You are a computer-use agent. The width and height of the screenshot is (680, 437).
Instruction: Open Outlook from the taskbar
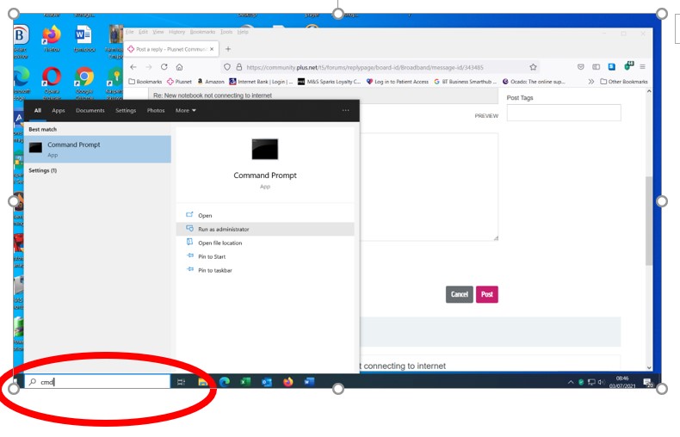click(266, 382)
